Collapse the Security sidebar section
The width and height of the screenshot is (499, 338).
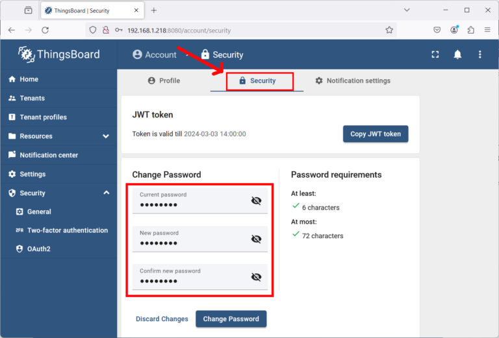pos(106,193)
